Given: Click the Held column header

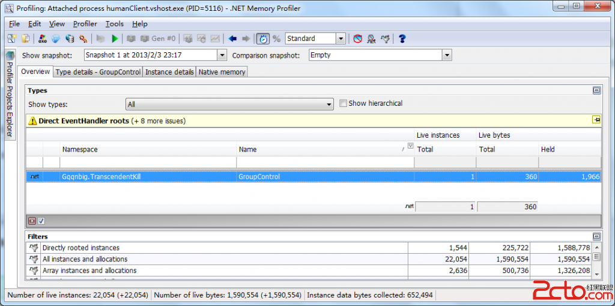Looking at the screenshot, I should click(547, 149).
